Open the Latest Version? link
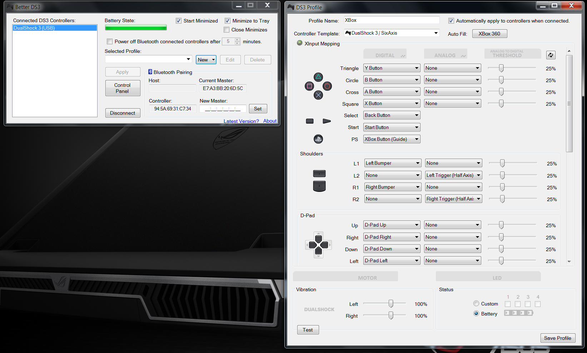 [241, 121]
